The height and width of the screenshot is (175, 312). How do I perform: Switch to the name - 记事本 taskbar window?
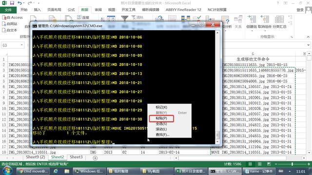[x=258, y=171]
